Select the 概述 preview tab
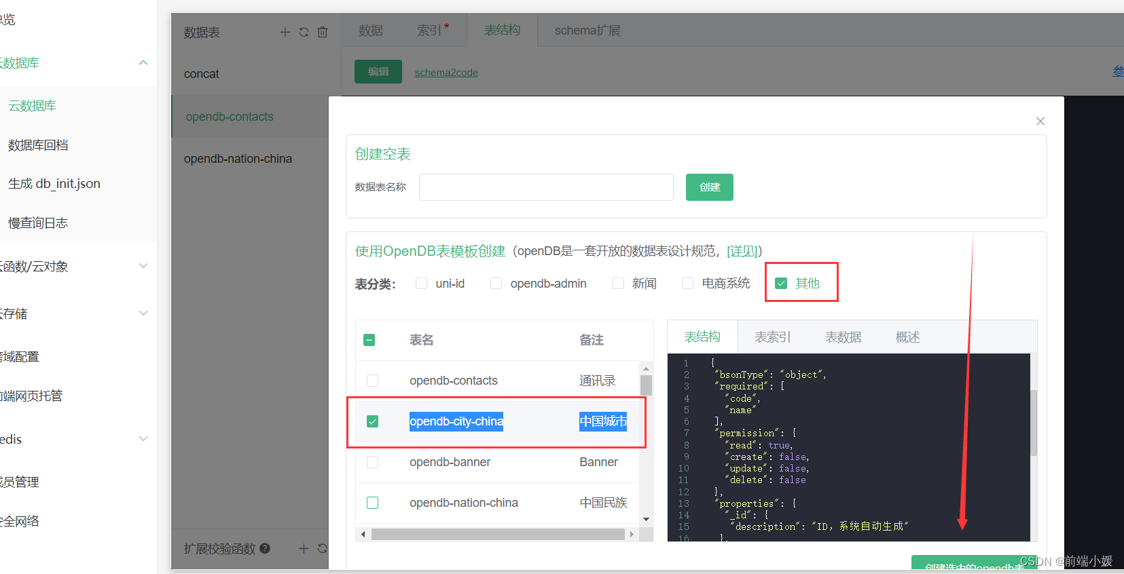The image size is (1124, 574). pyautogui.click(x=908, y=337)
